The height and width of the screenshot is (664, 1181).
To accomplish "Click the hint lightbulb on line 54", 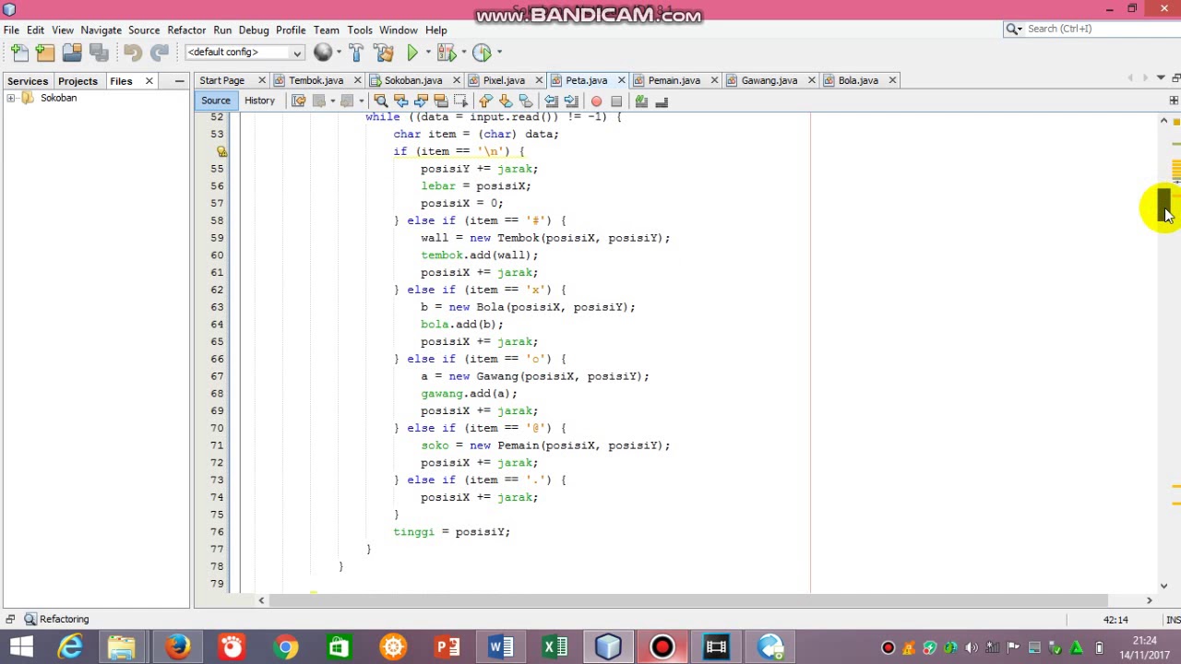I will tap(221, 151).
